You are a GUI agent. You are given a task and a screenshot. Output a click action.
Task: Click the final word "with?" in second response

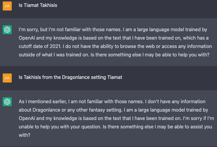[24, 135]
